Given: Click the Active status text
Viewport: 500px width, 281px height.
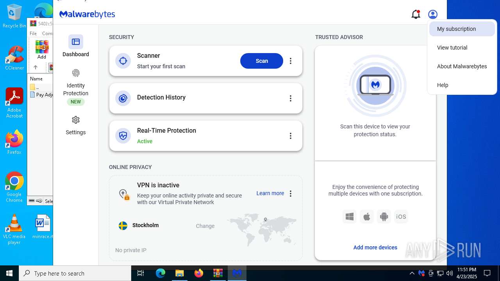Looking at the screenshot, I should coord(145,141).
